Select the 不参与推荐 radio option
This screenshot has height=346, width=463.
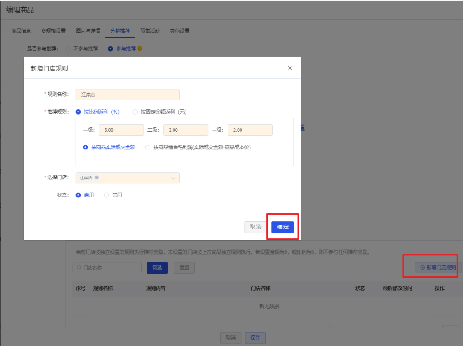pyautogui.click(x=67, y=49)
